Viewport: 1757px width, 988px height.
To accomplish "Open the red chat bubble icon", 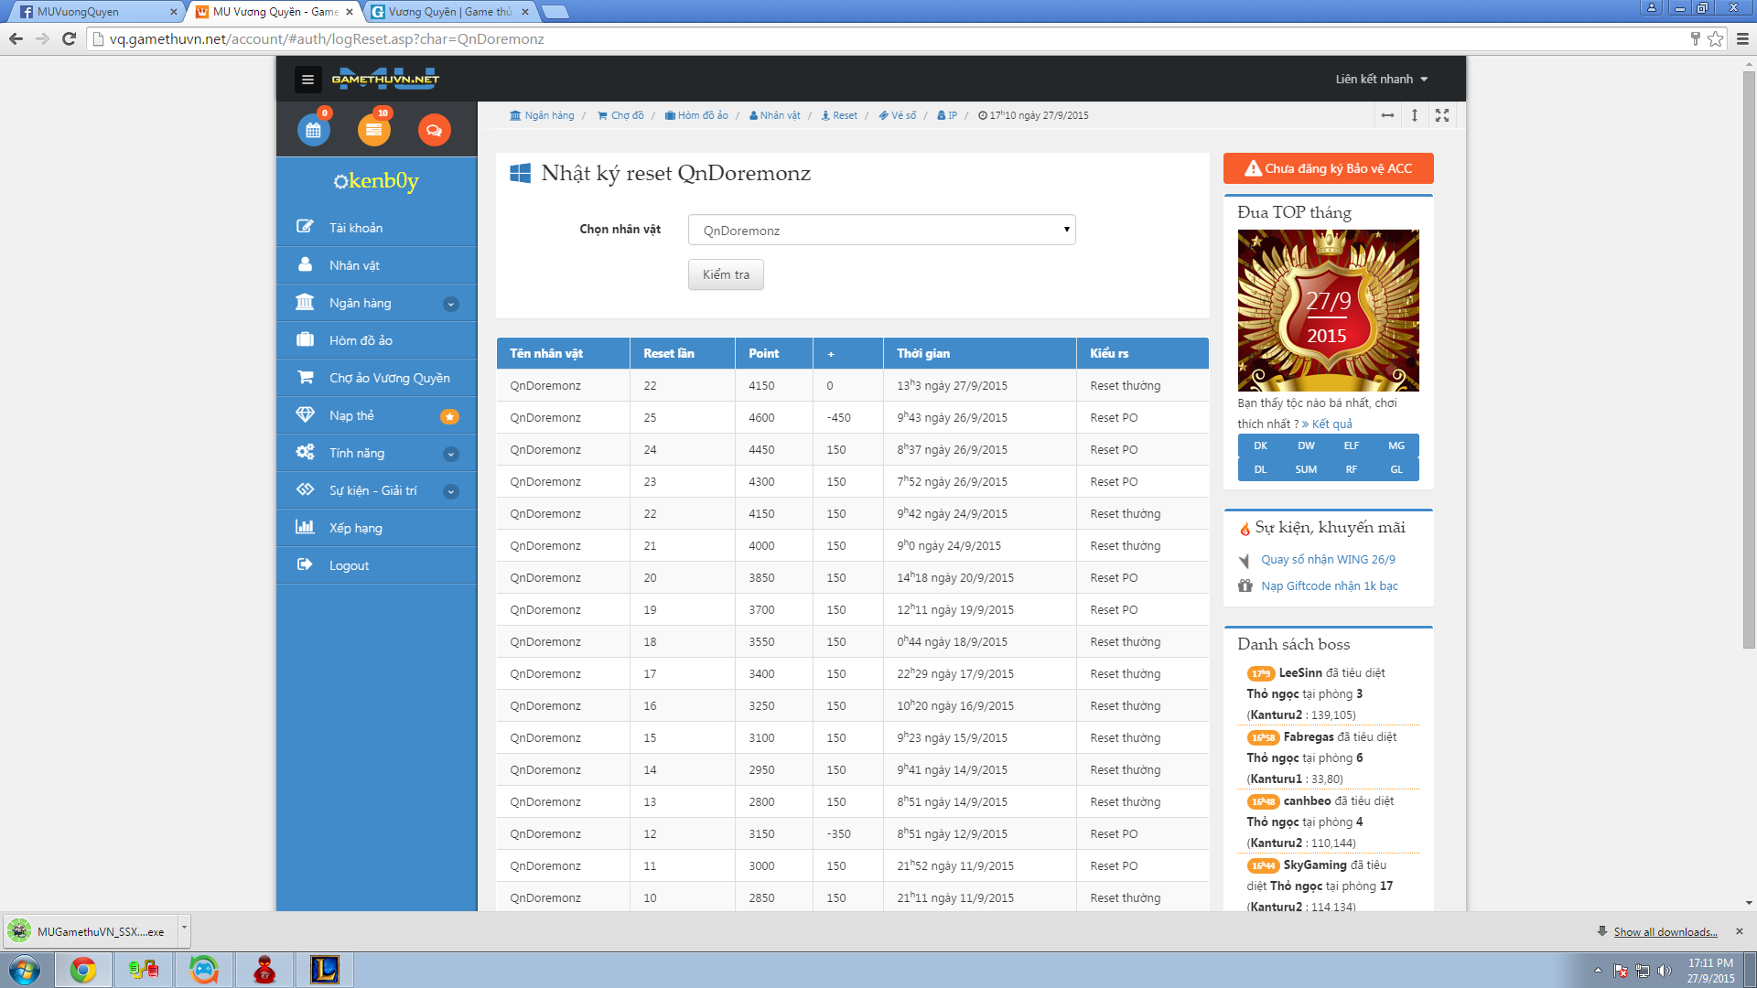I will point(434,130).
